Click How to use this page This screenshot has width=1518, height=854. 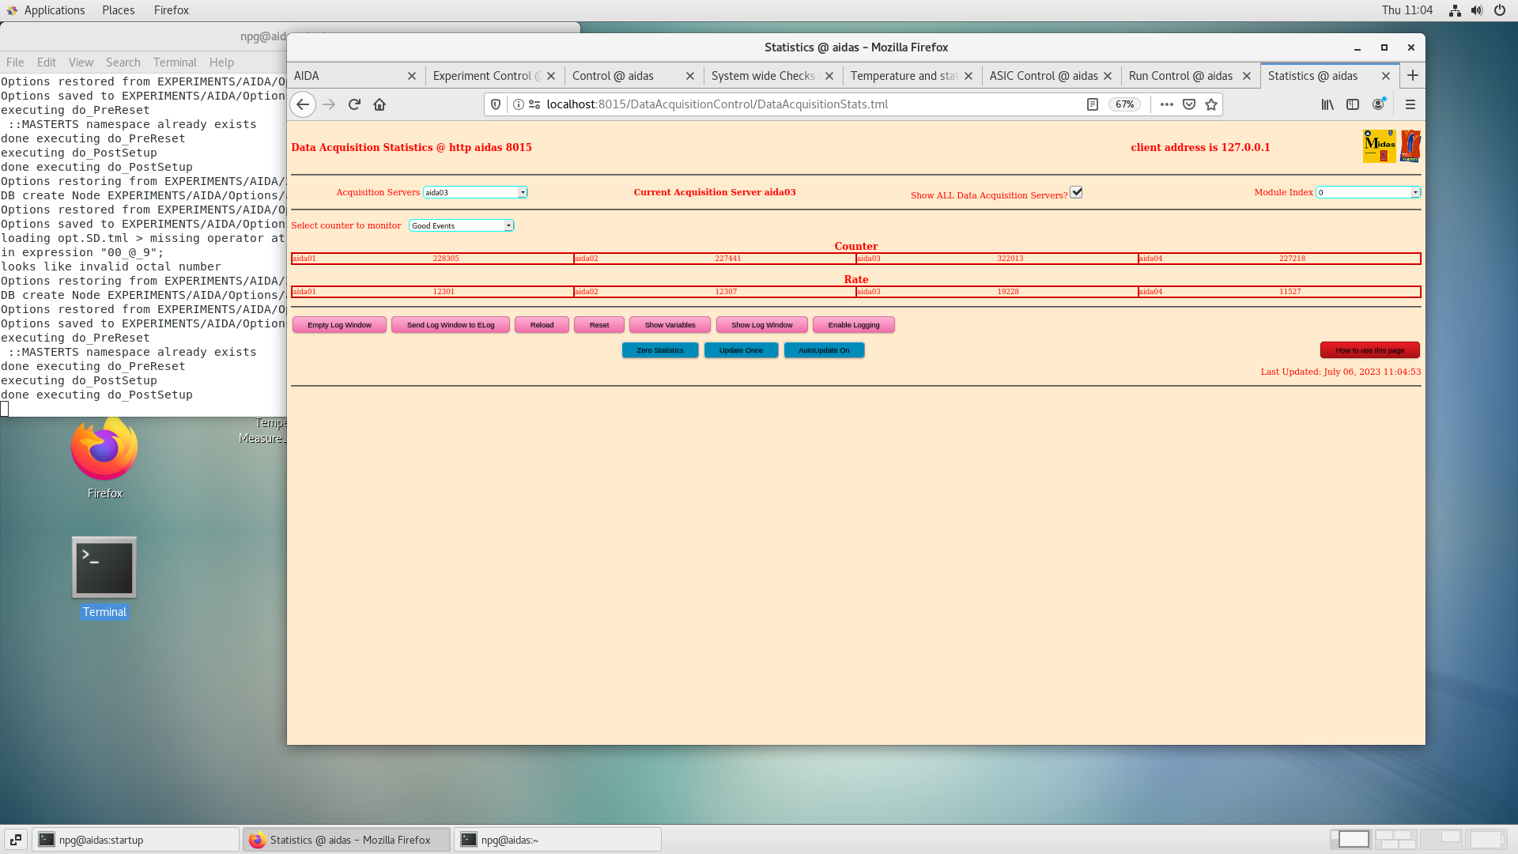(1369, 350)
